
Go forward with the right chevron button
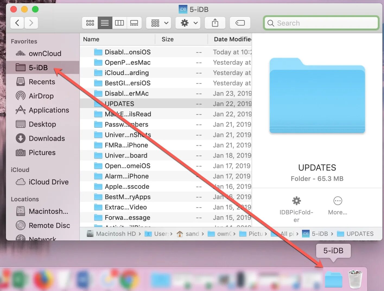click(x=31, y=23)
